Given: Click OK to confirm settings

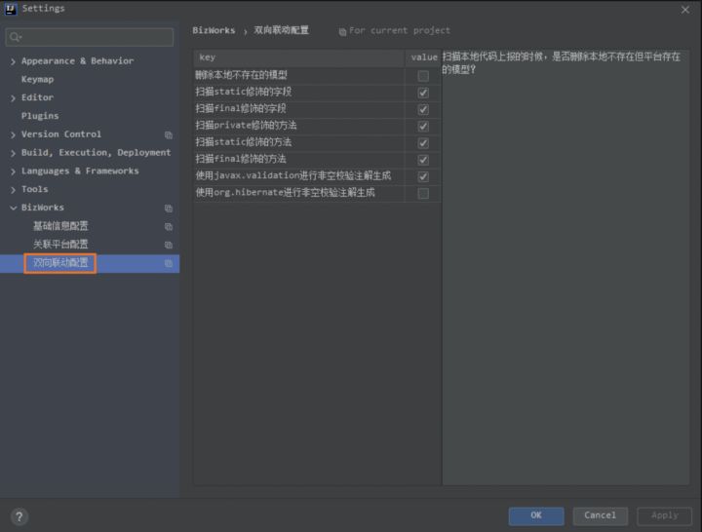Looking at the screenshot, I should click(536, 515).
